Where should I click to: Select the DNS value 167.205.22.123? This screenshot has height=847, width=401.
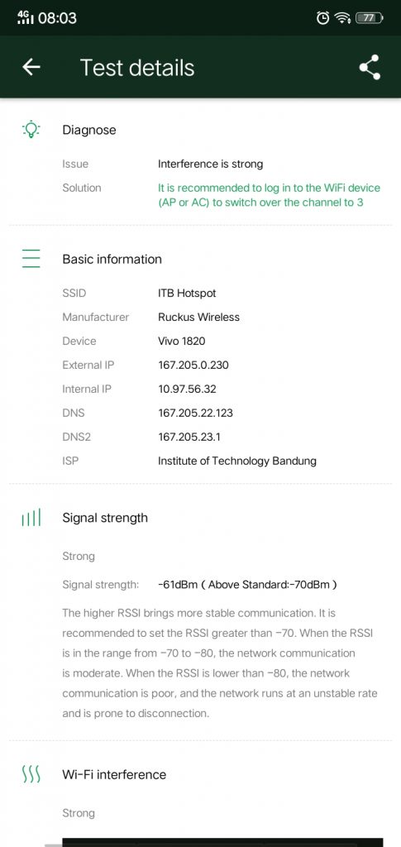coord(195,414)
